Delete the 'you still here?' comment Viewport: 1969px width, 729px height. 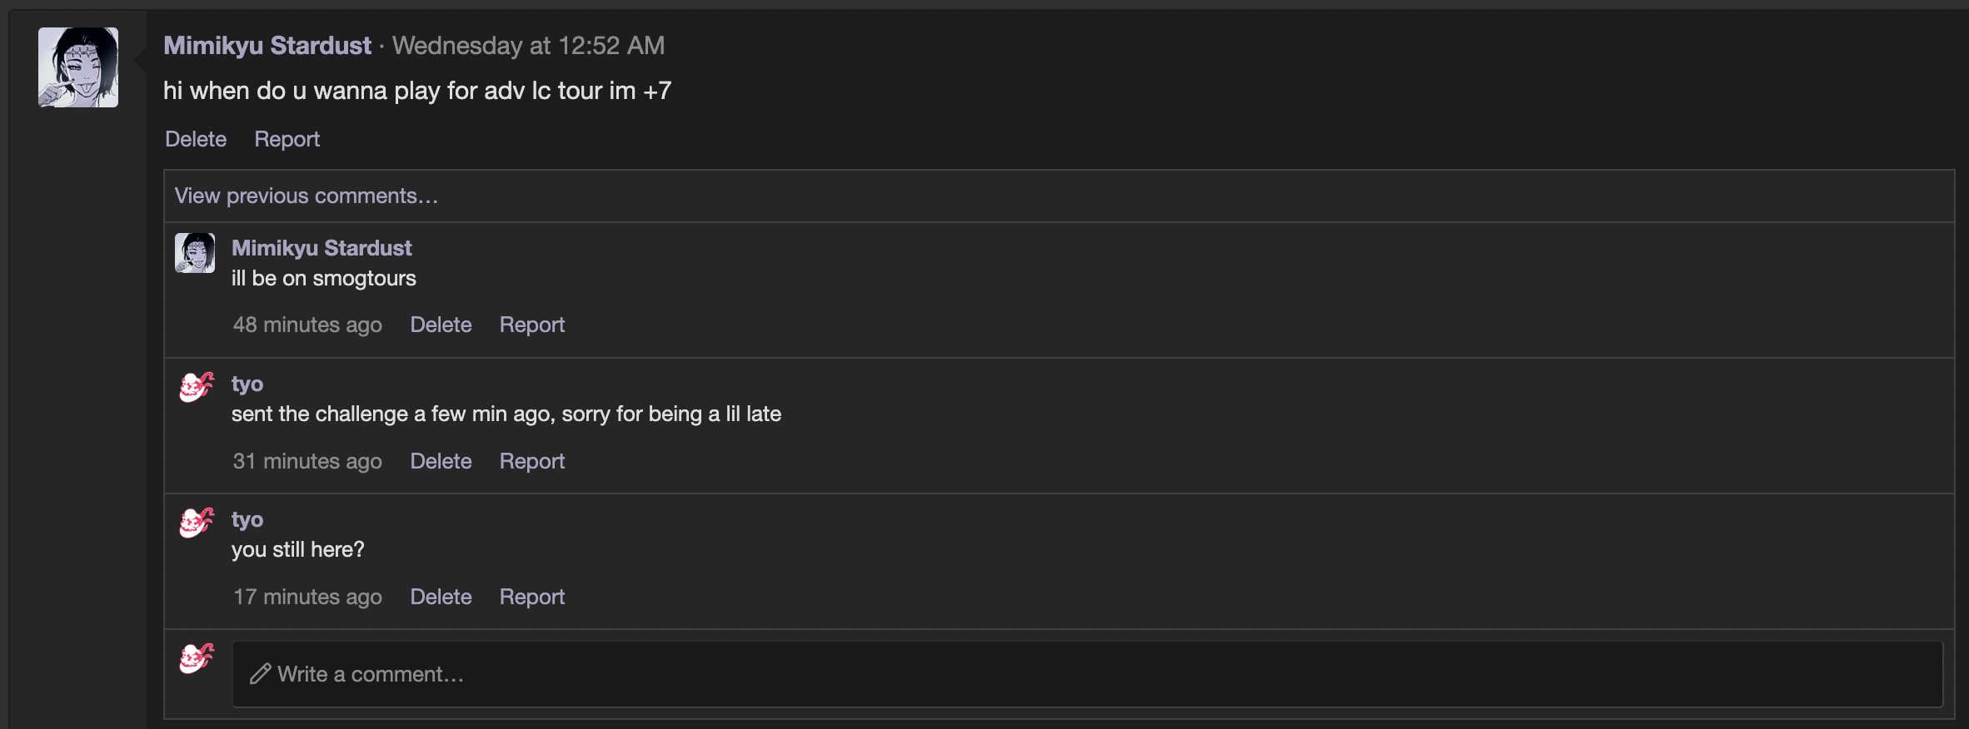pyautogui.click(x=441, y=597)
